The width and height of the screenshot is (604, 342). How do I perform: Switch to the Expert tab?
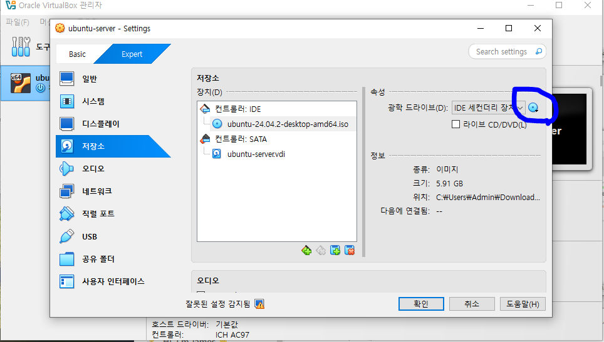point(132,54)
